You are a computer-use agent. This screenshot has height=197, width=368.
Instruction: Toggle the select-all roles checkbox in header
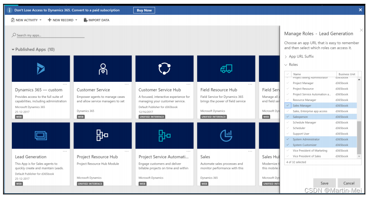coord(288,74)
